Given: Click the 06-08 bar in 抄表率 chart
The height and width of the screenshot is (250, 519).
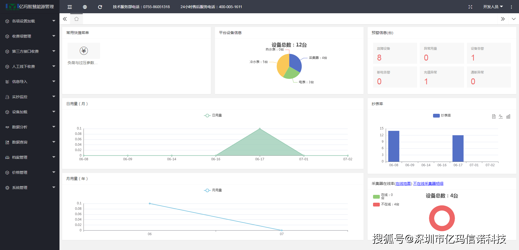Looking at the screenshot, I should click(x=394, y=146).
